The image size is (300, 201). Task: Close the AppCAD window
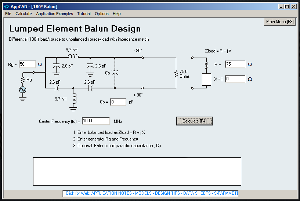(x=294, y=7)
